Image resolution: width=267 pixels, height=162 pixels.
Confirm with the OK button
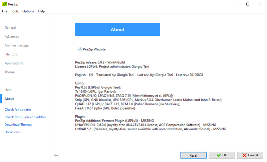(222, 155)
